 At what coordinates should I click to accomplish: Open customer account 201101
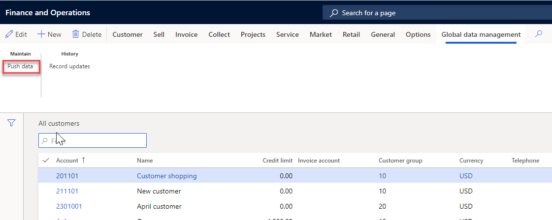67,176
